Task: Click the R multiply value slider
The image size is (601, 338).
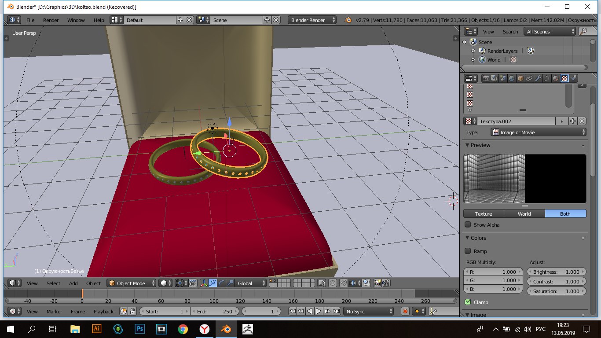Action: point(494,272)
